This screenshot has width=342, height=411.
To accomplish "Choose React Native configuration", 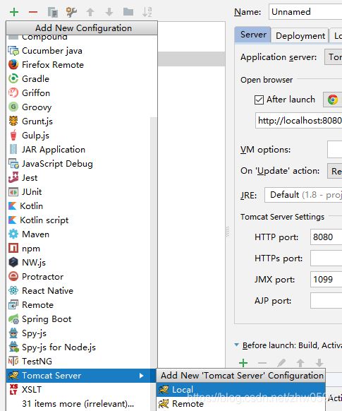I will tap(78, 291).
